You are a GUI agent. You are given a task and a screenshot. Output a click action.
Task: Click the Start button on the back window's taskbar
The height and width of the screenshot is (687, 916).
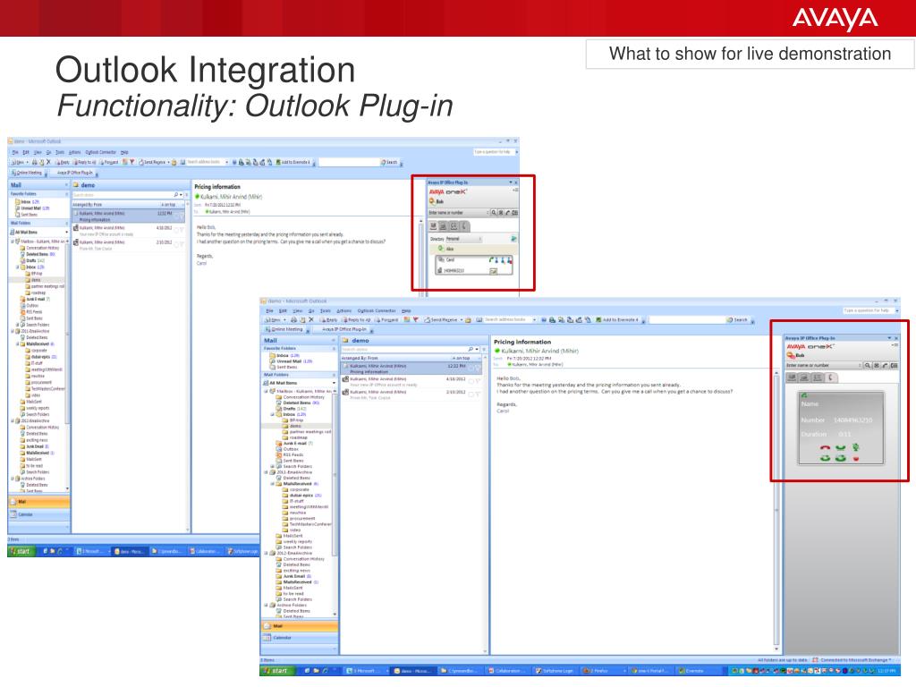click(20, 551)
